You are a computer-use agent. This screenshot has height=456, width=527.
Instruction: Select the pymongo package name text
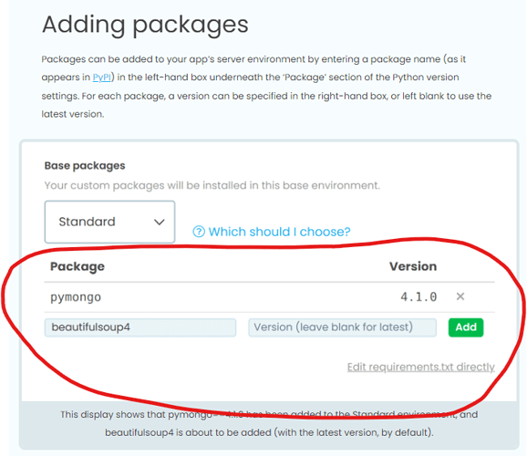click(x=76, y=297)
